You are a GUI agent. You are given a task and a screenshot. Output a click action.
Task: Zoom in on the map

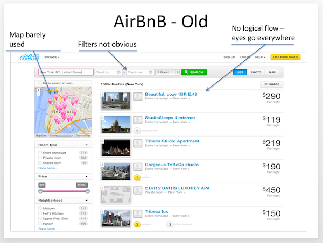click(38, 90)
